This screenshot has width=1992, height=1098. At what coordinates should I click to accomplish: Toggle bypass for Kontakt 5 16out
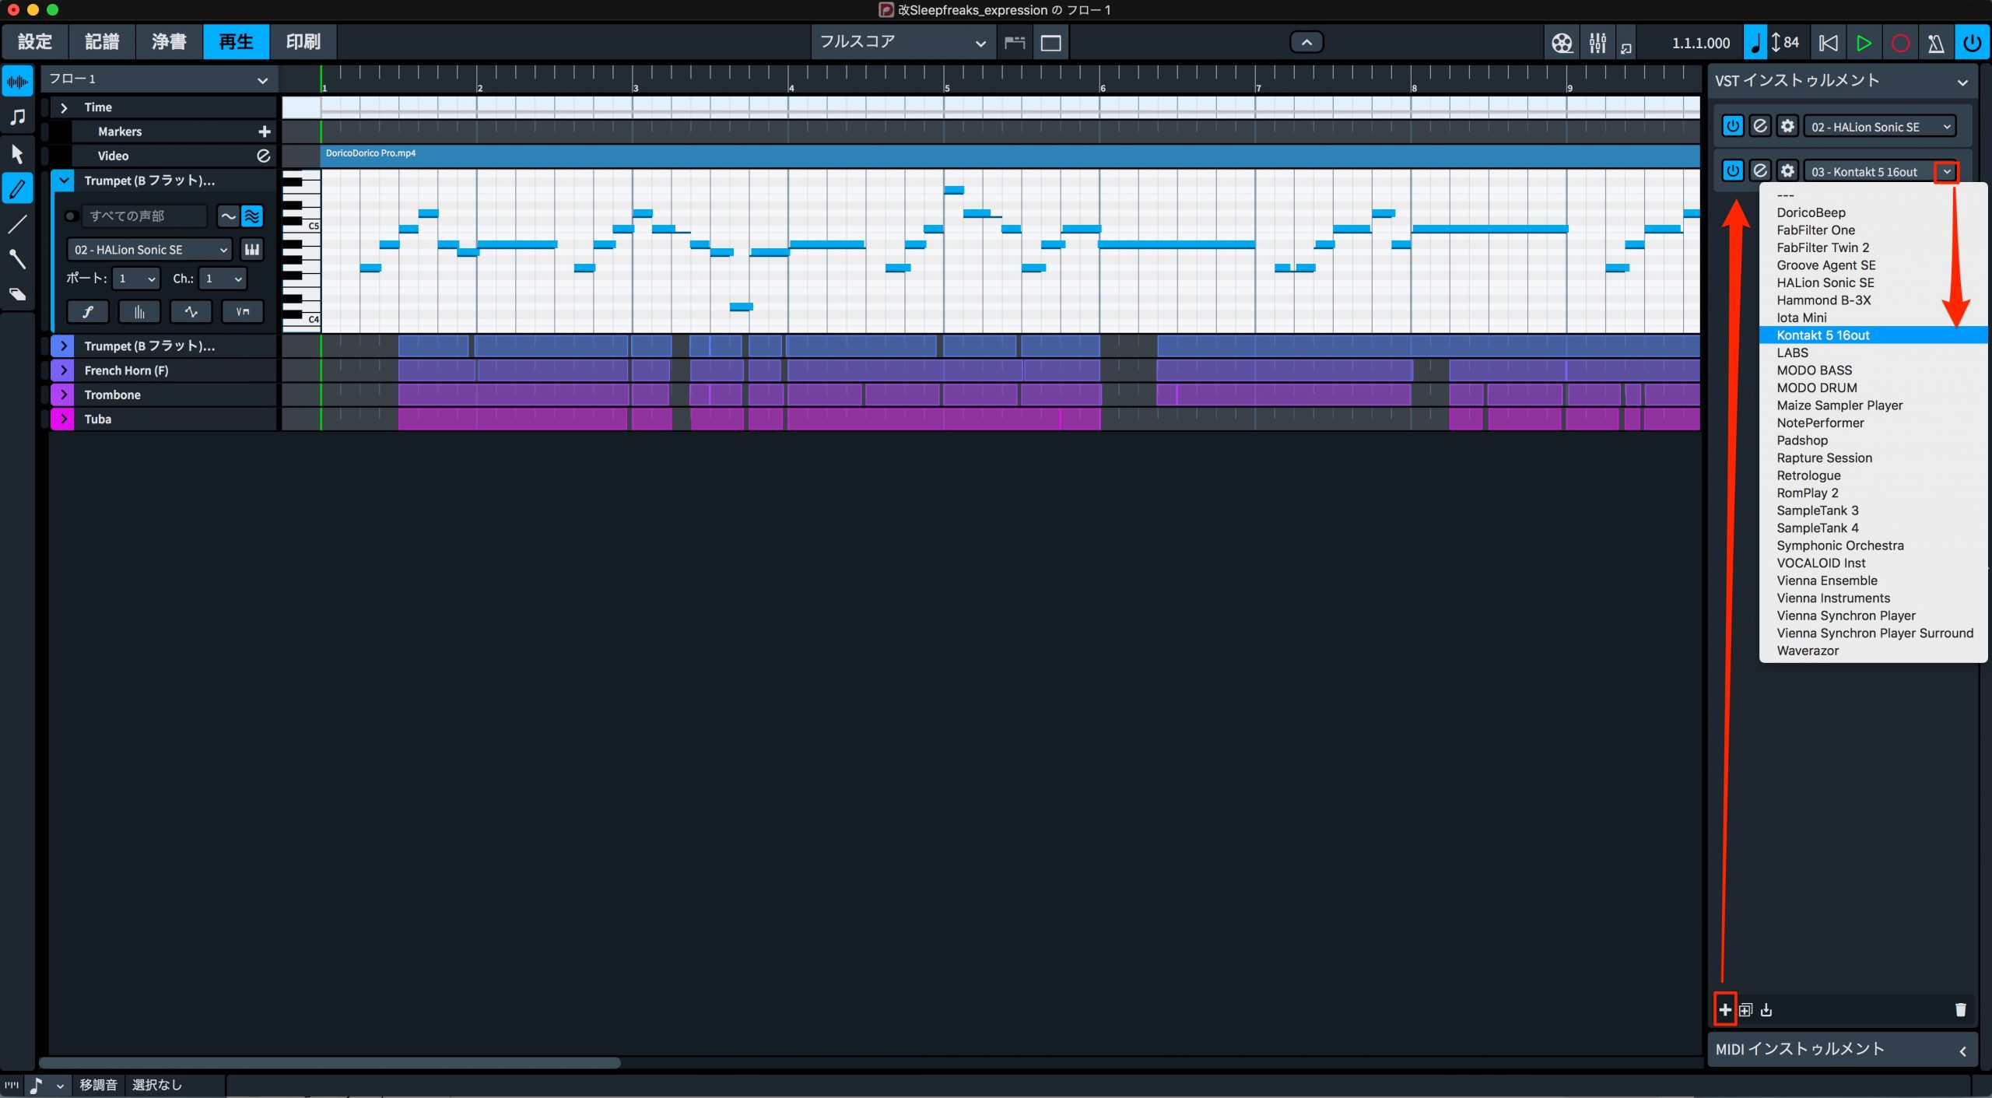pyautogui.click(x=1760, y=171)
